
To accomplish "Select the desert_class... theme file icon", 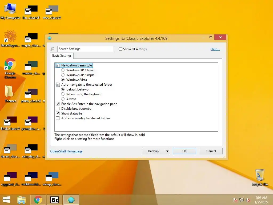I will pos(10,151).
